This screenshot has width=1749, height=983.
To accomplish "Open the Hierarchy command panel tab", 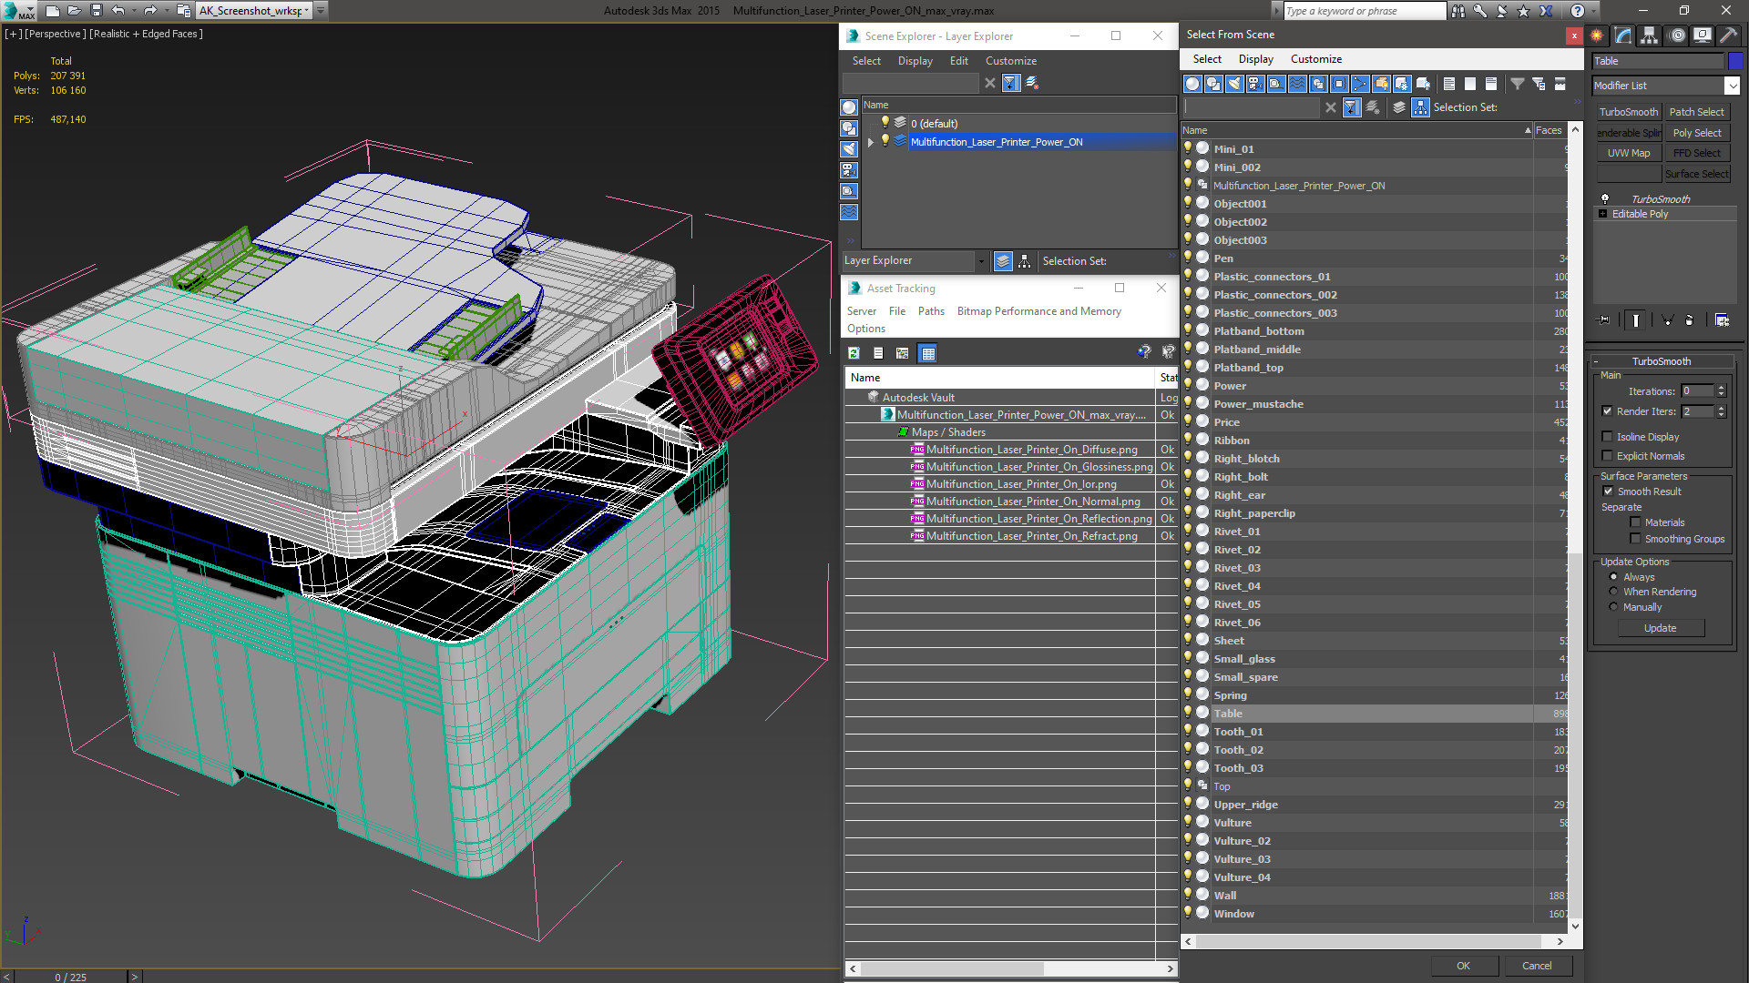I will (1650, 35).
